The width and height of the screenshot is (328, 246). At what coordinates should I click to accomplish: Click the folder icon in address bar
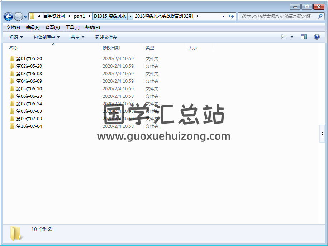pos(32,16)
